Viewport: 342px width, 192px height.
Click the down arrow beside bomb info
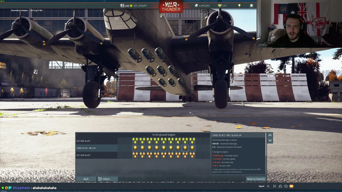point(270,141)
